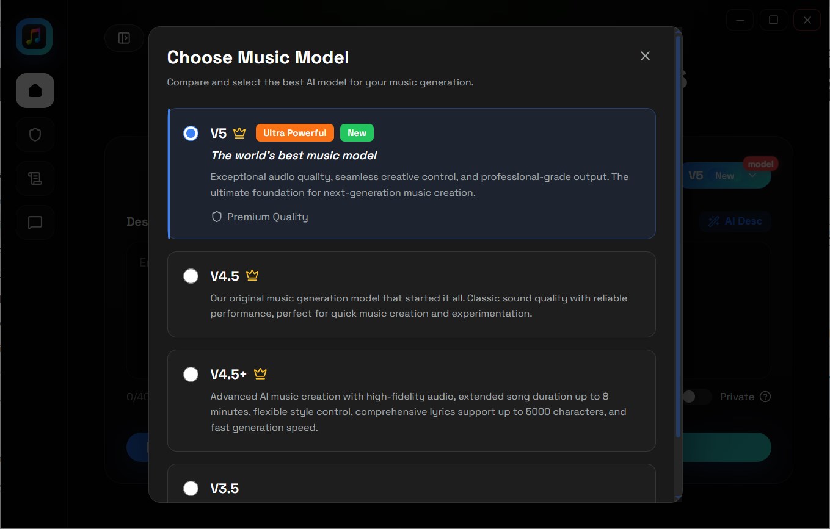Open the chat feedback icon in sidebar
Screen dimensions: 830x529
point(34,222)
